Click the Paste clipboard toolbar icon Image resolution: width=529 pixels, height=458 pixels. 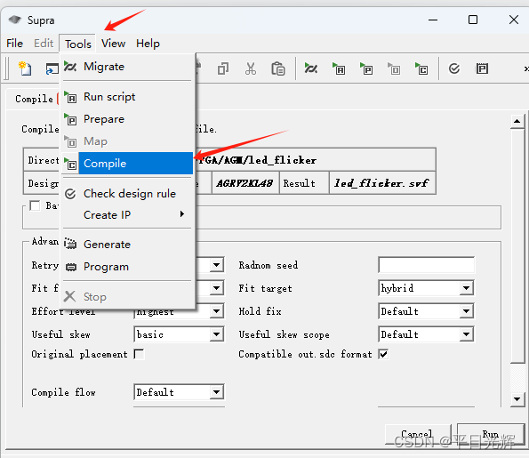coord(278,68)
